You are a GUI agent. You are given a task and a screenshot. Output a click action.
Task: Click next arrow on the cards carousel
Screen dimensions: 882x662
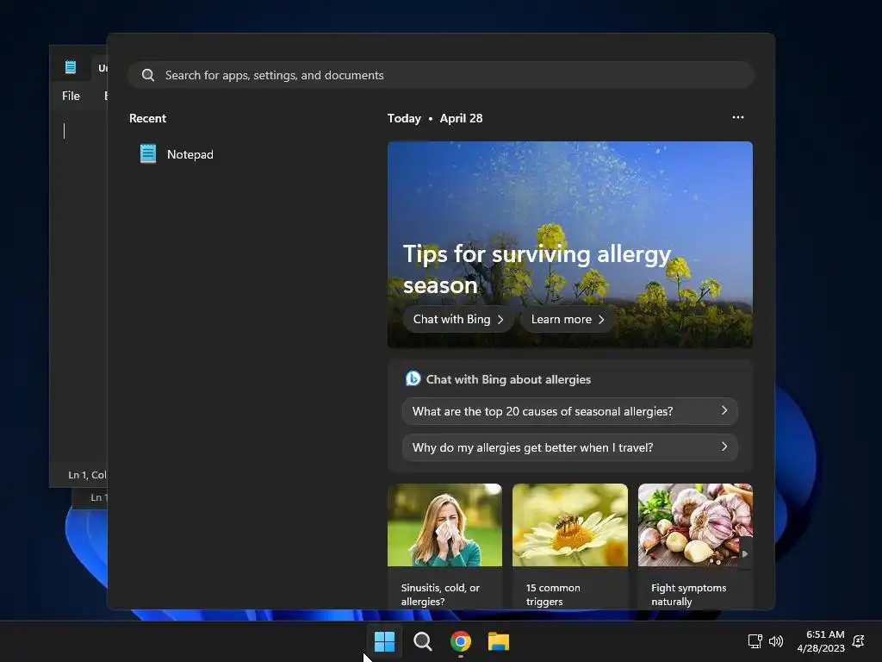point(745,554)
